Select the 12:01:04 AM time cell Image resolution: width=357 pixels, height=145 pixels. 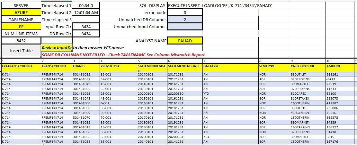point(86,12)
